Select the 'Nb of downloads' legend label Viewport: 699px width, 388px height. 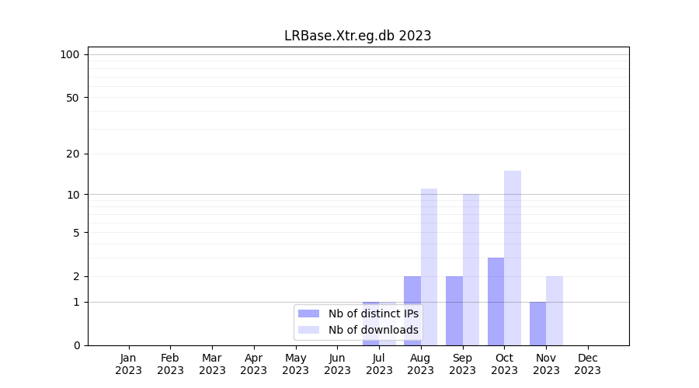tap(373, 330)
